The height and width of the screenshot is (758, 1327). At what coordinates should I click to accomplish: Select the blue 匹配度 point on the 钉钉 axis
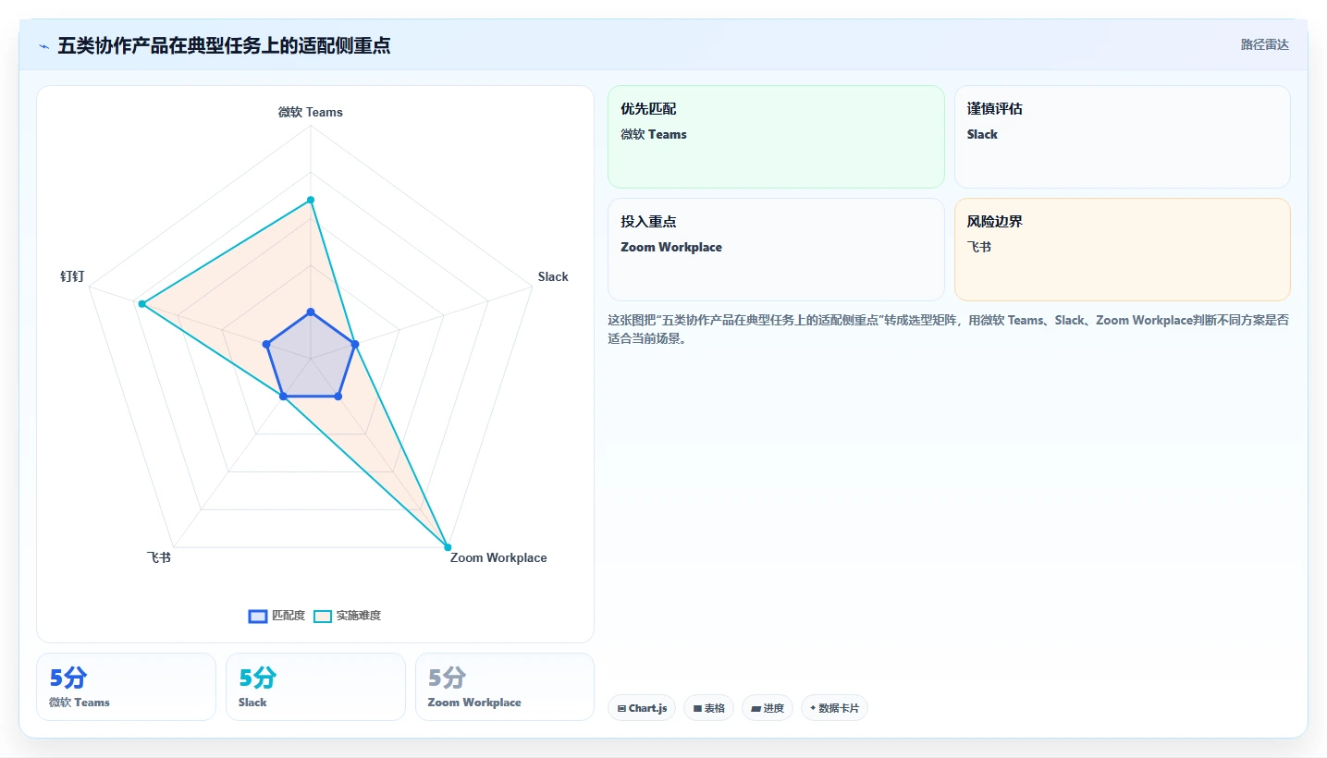(267, 345)
